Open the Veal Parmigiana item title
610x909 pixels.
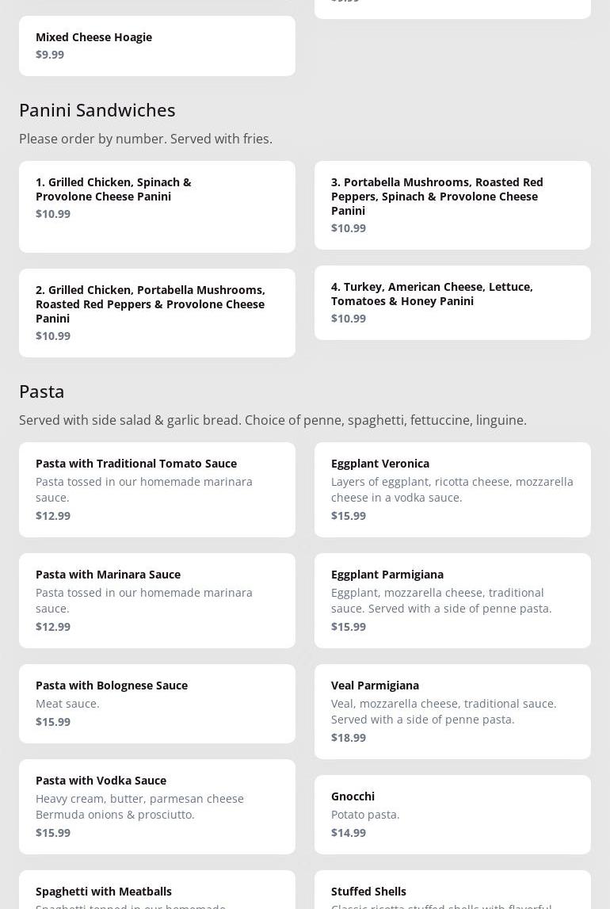[375, 685]
